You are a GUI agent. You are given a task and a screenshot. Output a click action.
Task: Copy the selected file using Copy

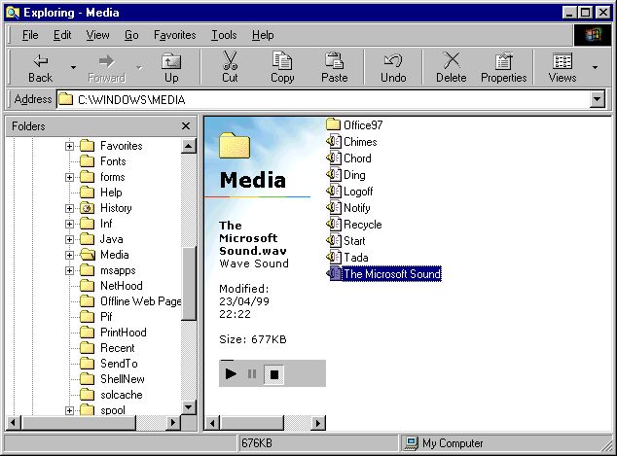(x=282, y=68)
